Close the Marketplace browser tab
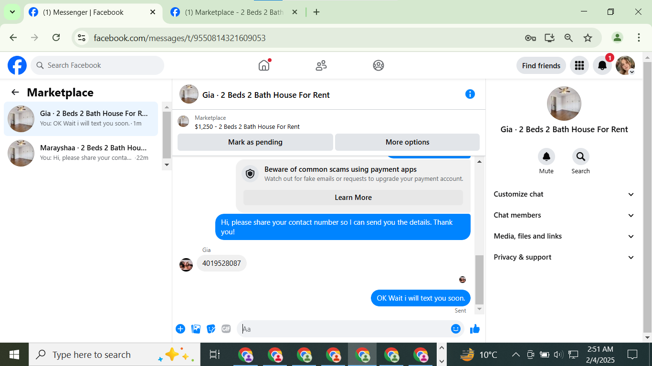The image size is (652, 366). [x=294, y=12]
